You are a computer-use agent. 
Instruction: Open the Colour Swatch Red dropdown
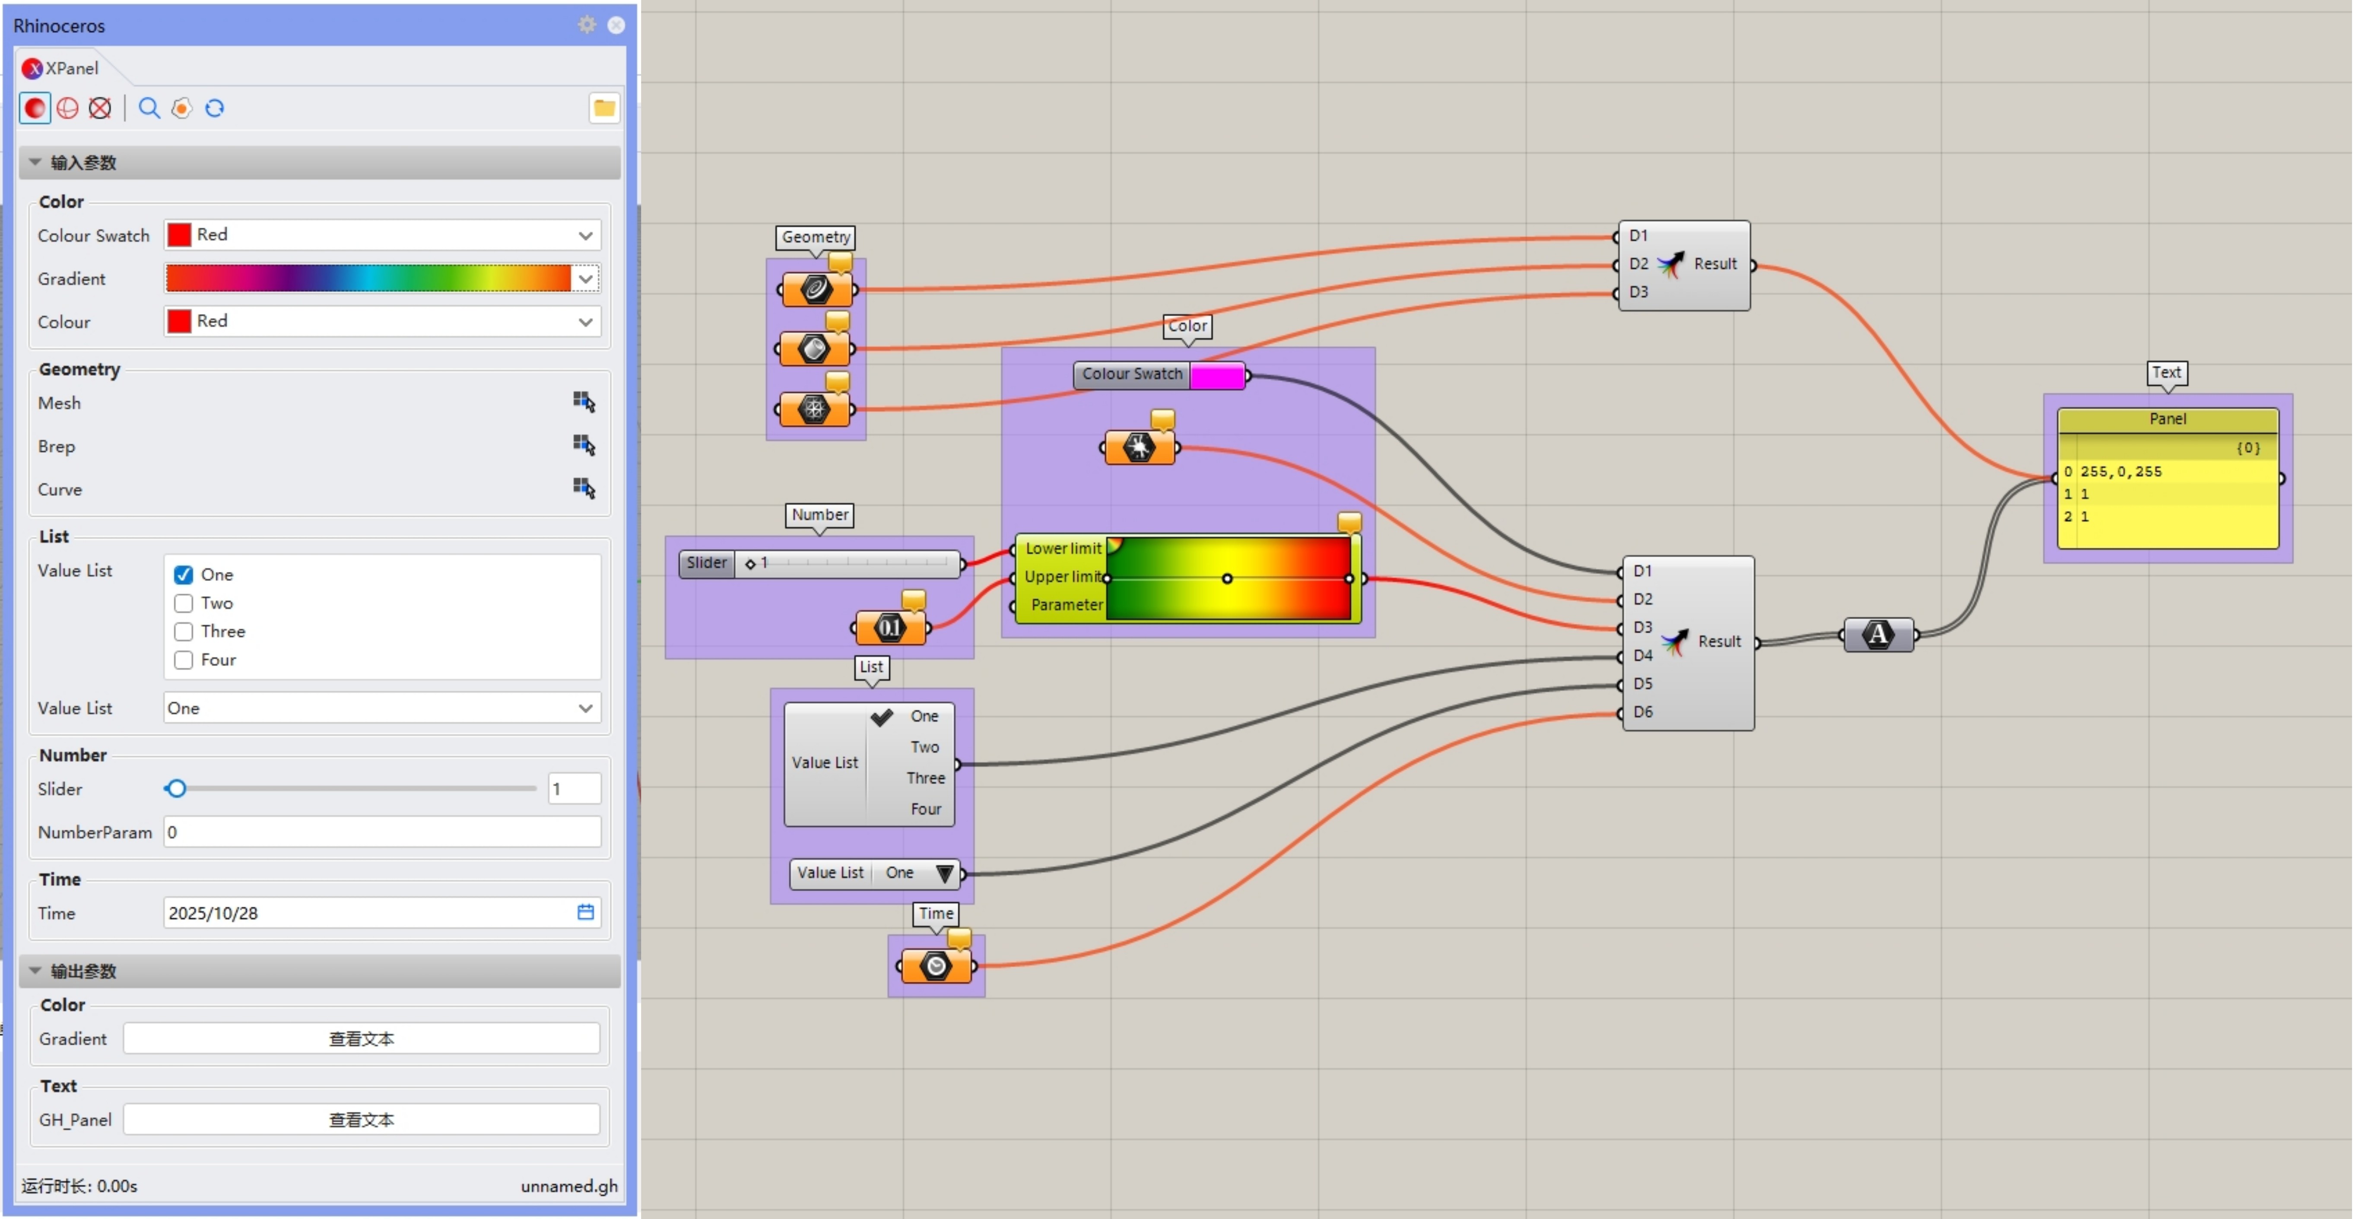[383, 235]
